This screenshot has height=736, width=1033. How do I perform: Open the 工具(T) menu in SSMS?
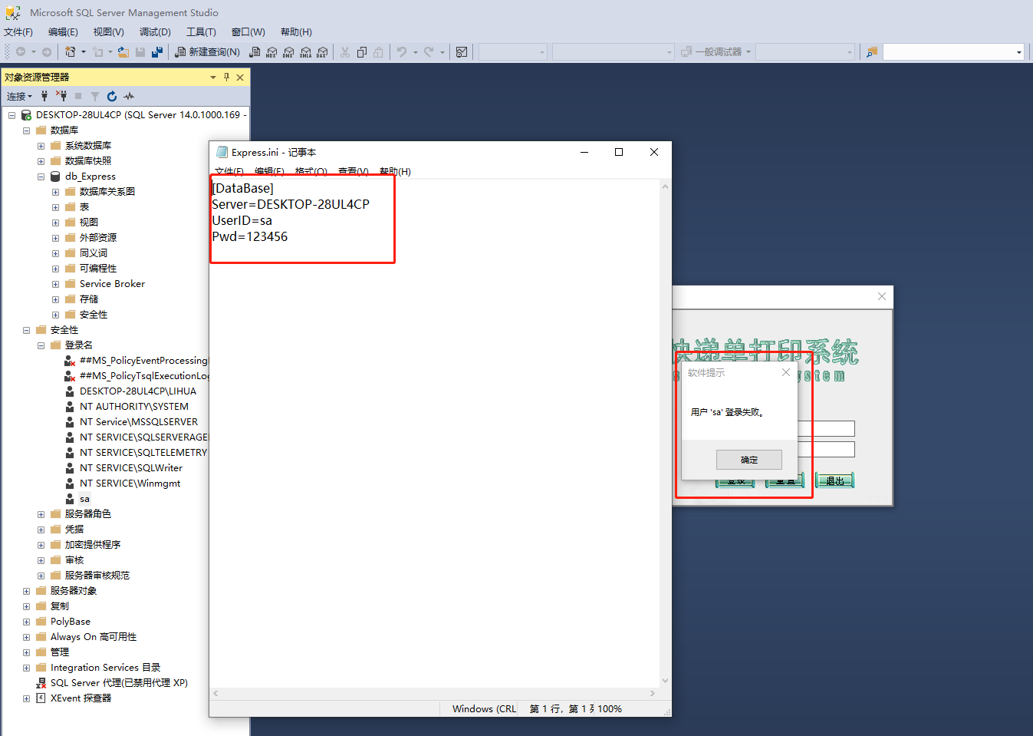[201, 32]
